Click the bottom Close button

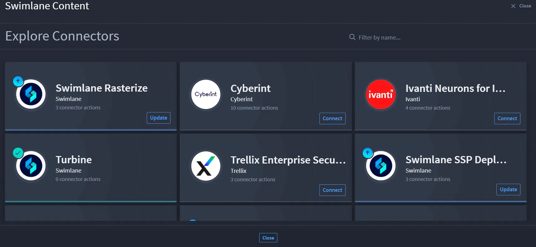(268, 238)
